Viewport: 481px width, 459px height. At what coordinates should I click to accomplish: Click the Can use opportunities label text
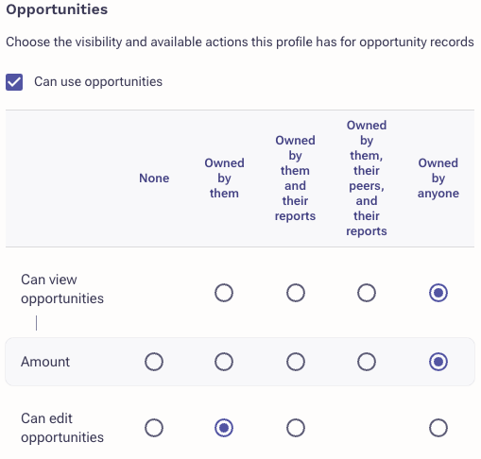coord(98,82)
